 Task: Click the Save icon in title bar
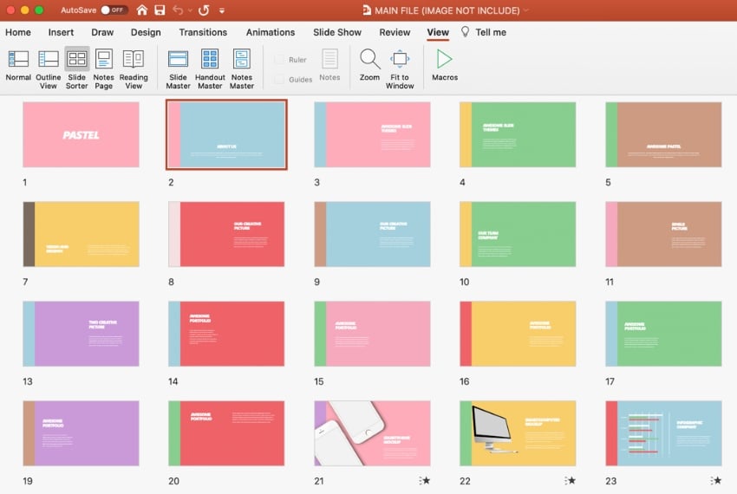[x=159, y=10]
